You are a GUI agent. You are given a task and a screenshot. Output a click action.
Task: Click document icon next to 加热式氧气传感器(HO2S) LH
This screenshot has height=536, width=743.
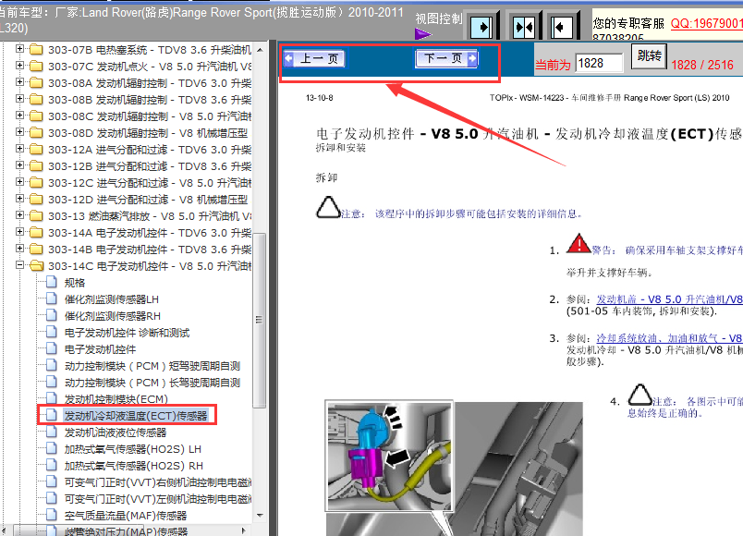(x=52, y=448)
